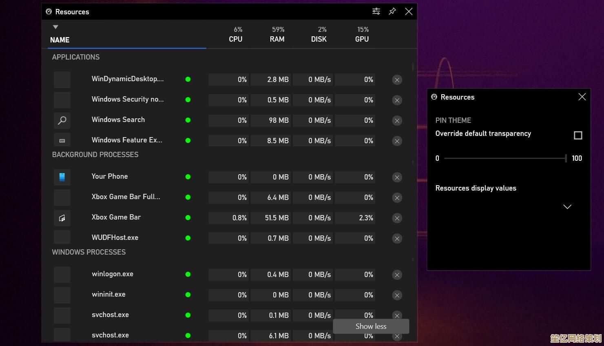End Xbox Game Bar process X icon
The height and width of the screenshot is (346, 604).
[x=397, y=218]
